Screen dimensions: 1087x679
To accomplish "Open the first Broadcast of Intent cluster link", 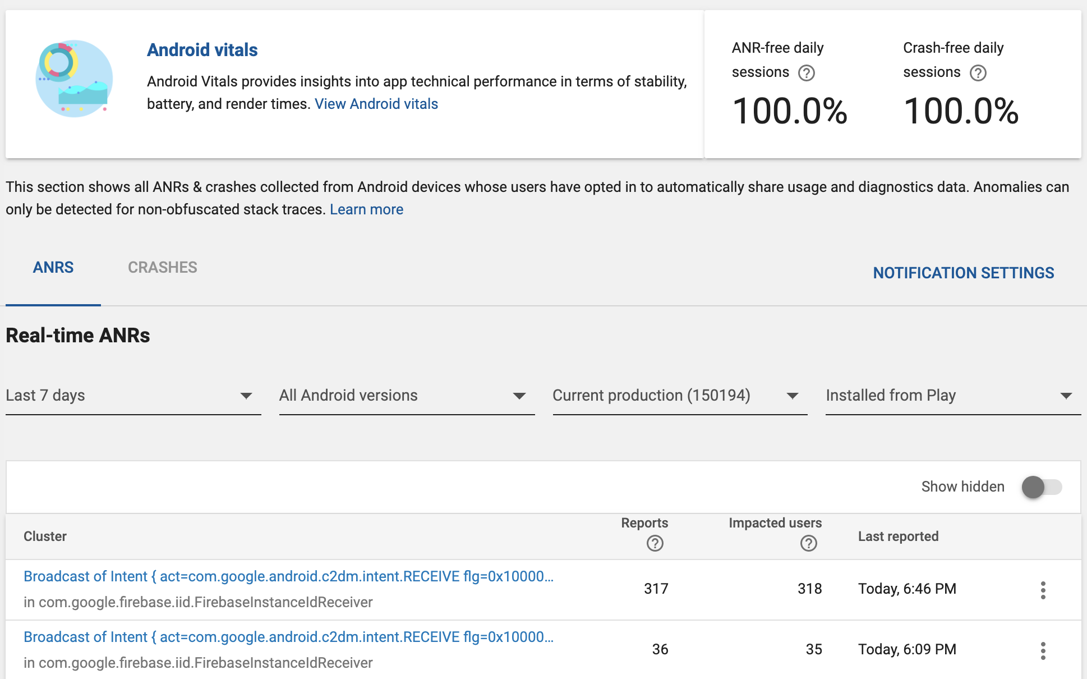I will (x=288, y=576).
